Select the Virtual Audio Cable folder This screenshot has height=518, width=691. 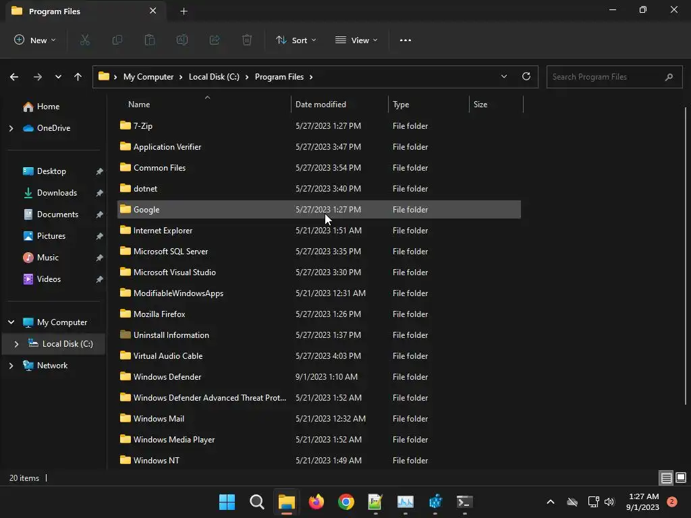coord(319,356)
